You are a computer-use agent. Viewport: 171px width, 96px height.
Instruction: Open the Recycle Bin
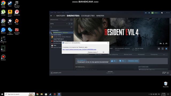pos(166,84)
